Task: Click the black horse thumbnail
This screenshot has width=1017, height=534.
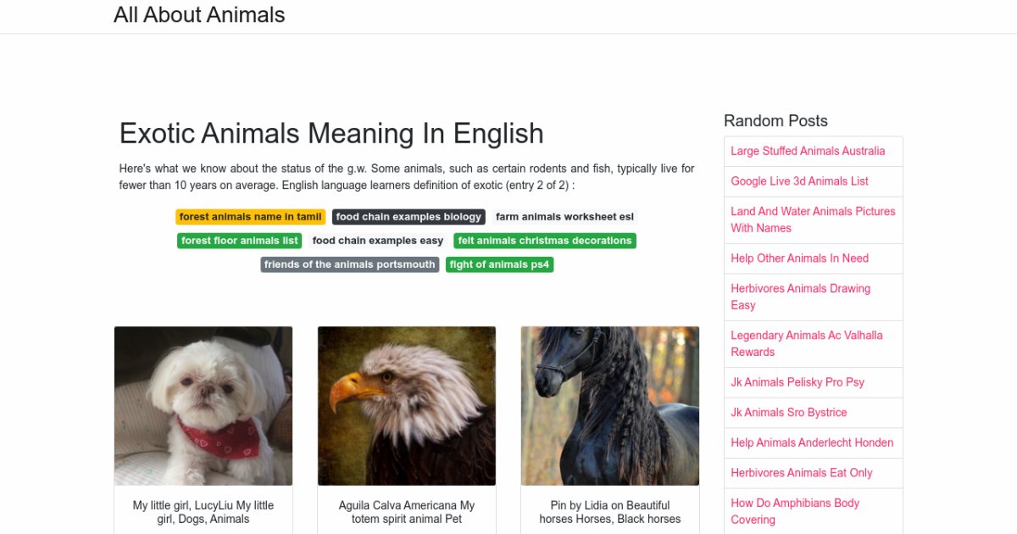Action: 610,406
